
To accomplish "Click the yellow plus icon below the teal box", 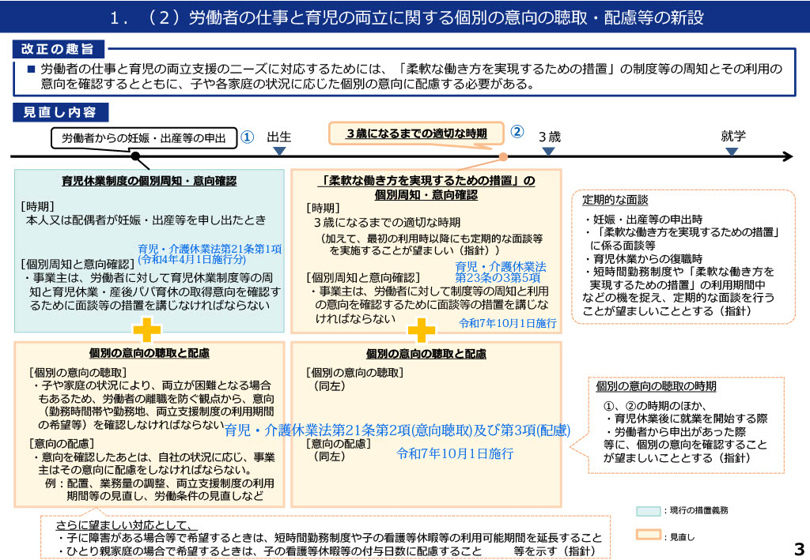I will [x=146, y=329].
